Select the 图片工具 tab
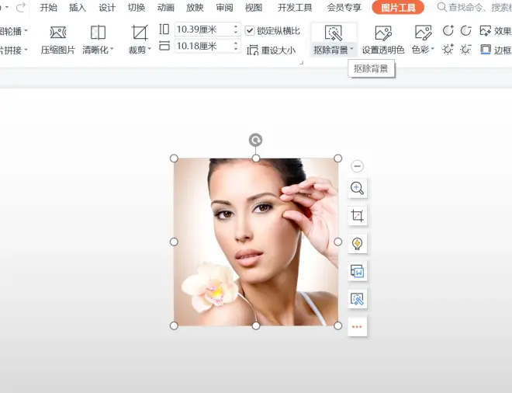Image resolution: width=512 pixels, height=393 pixels. (398, 7)
